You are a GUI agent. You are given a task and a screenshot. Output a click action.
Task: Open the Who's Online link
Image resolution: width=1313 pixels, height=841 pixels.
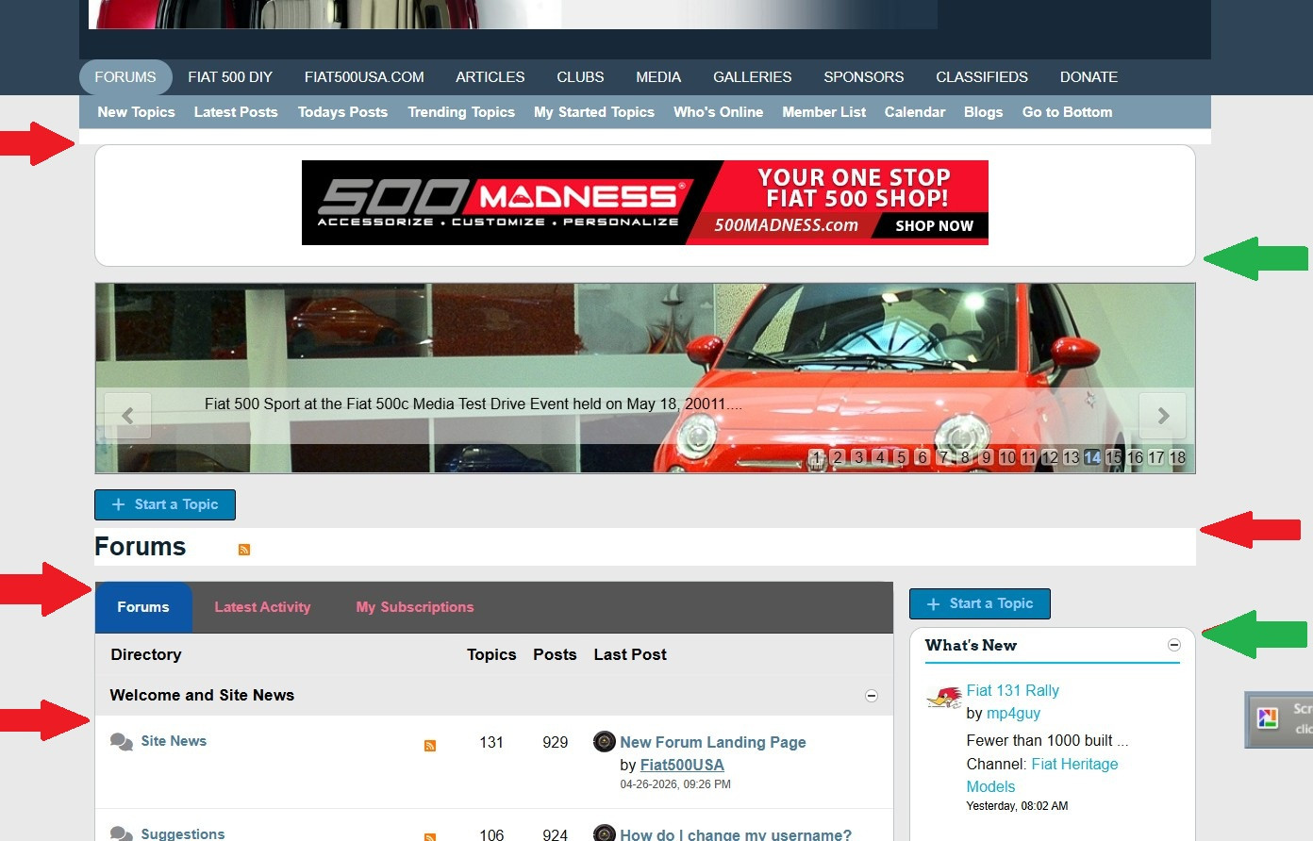tap(718, 112)
